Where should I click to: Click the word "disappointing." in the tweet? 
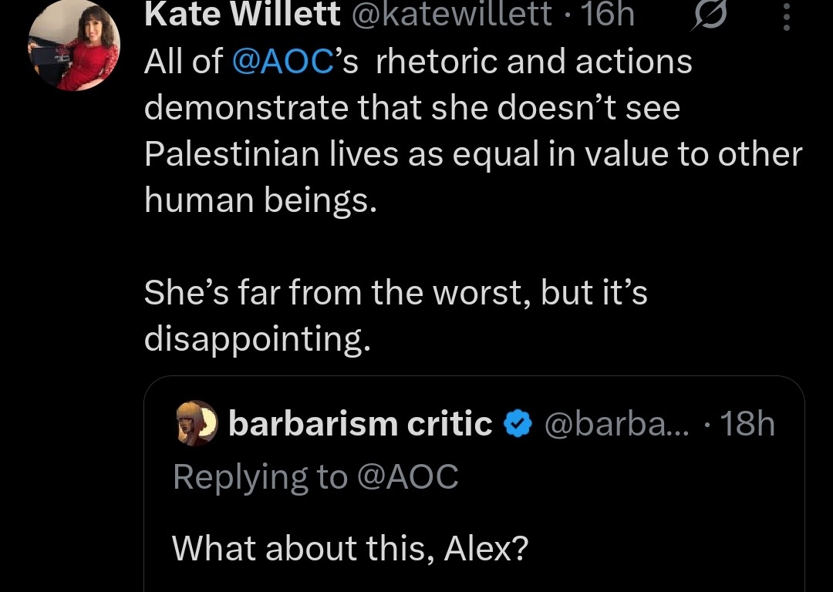click(258, 340)
